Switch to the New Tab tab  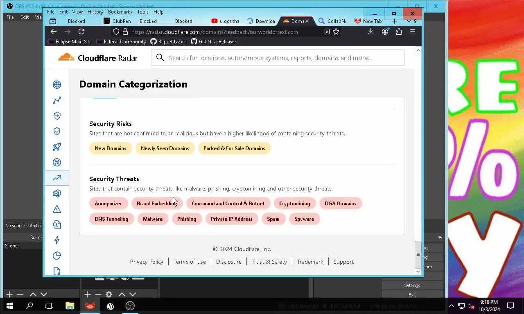[368, 21]
